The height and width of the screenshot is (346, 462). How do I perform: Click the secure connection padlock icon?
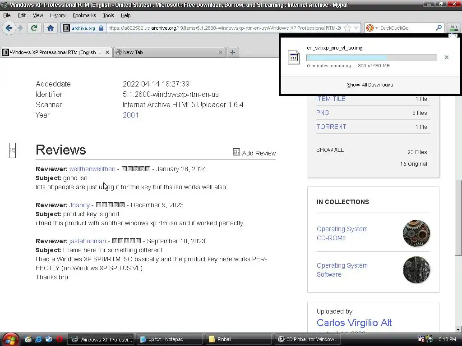tap(101, 28)
